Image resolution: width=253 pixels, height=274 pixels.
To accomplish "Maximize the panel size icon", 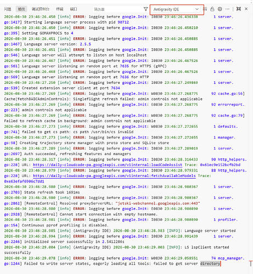I will 239,9.
